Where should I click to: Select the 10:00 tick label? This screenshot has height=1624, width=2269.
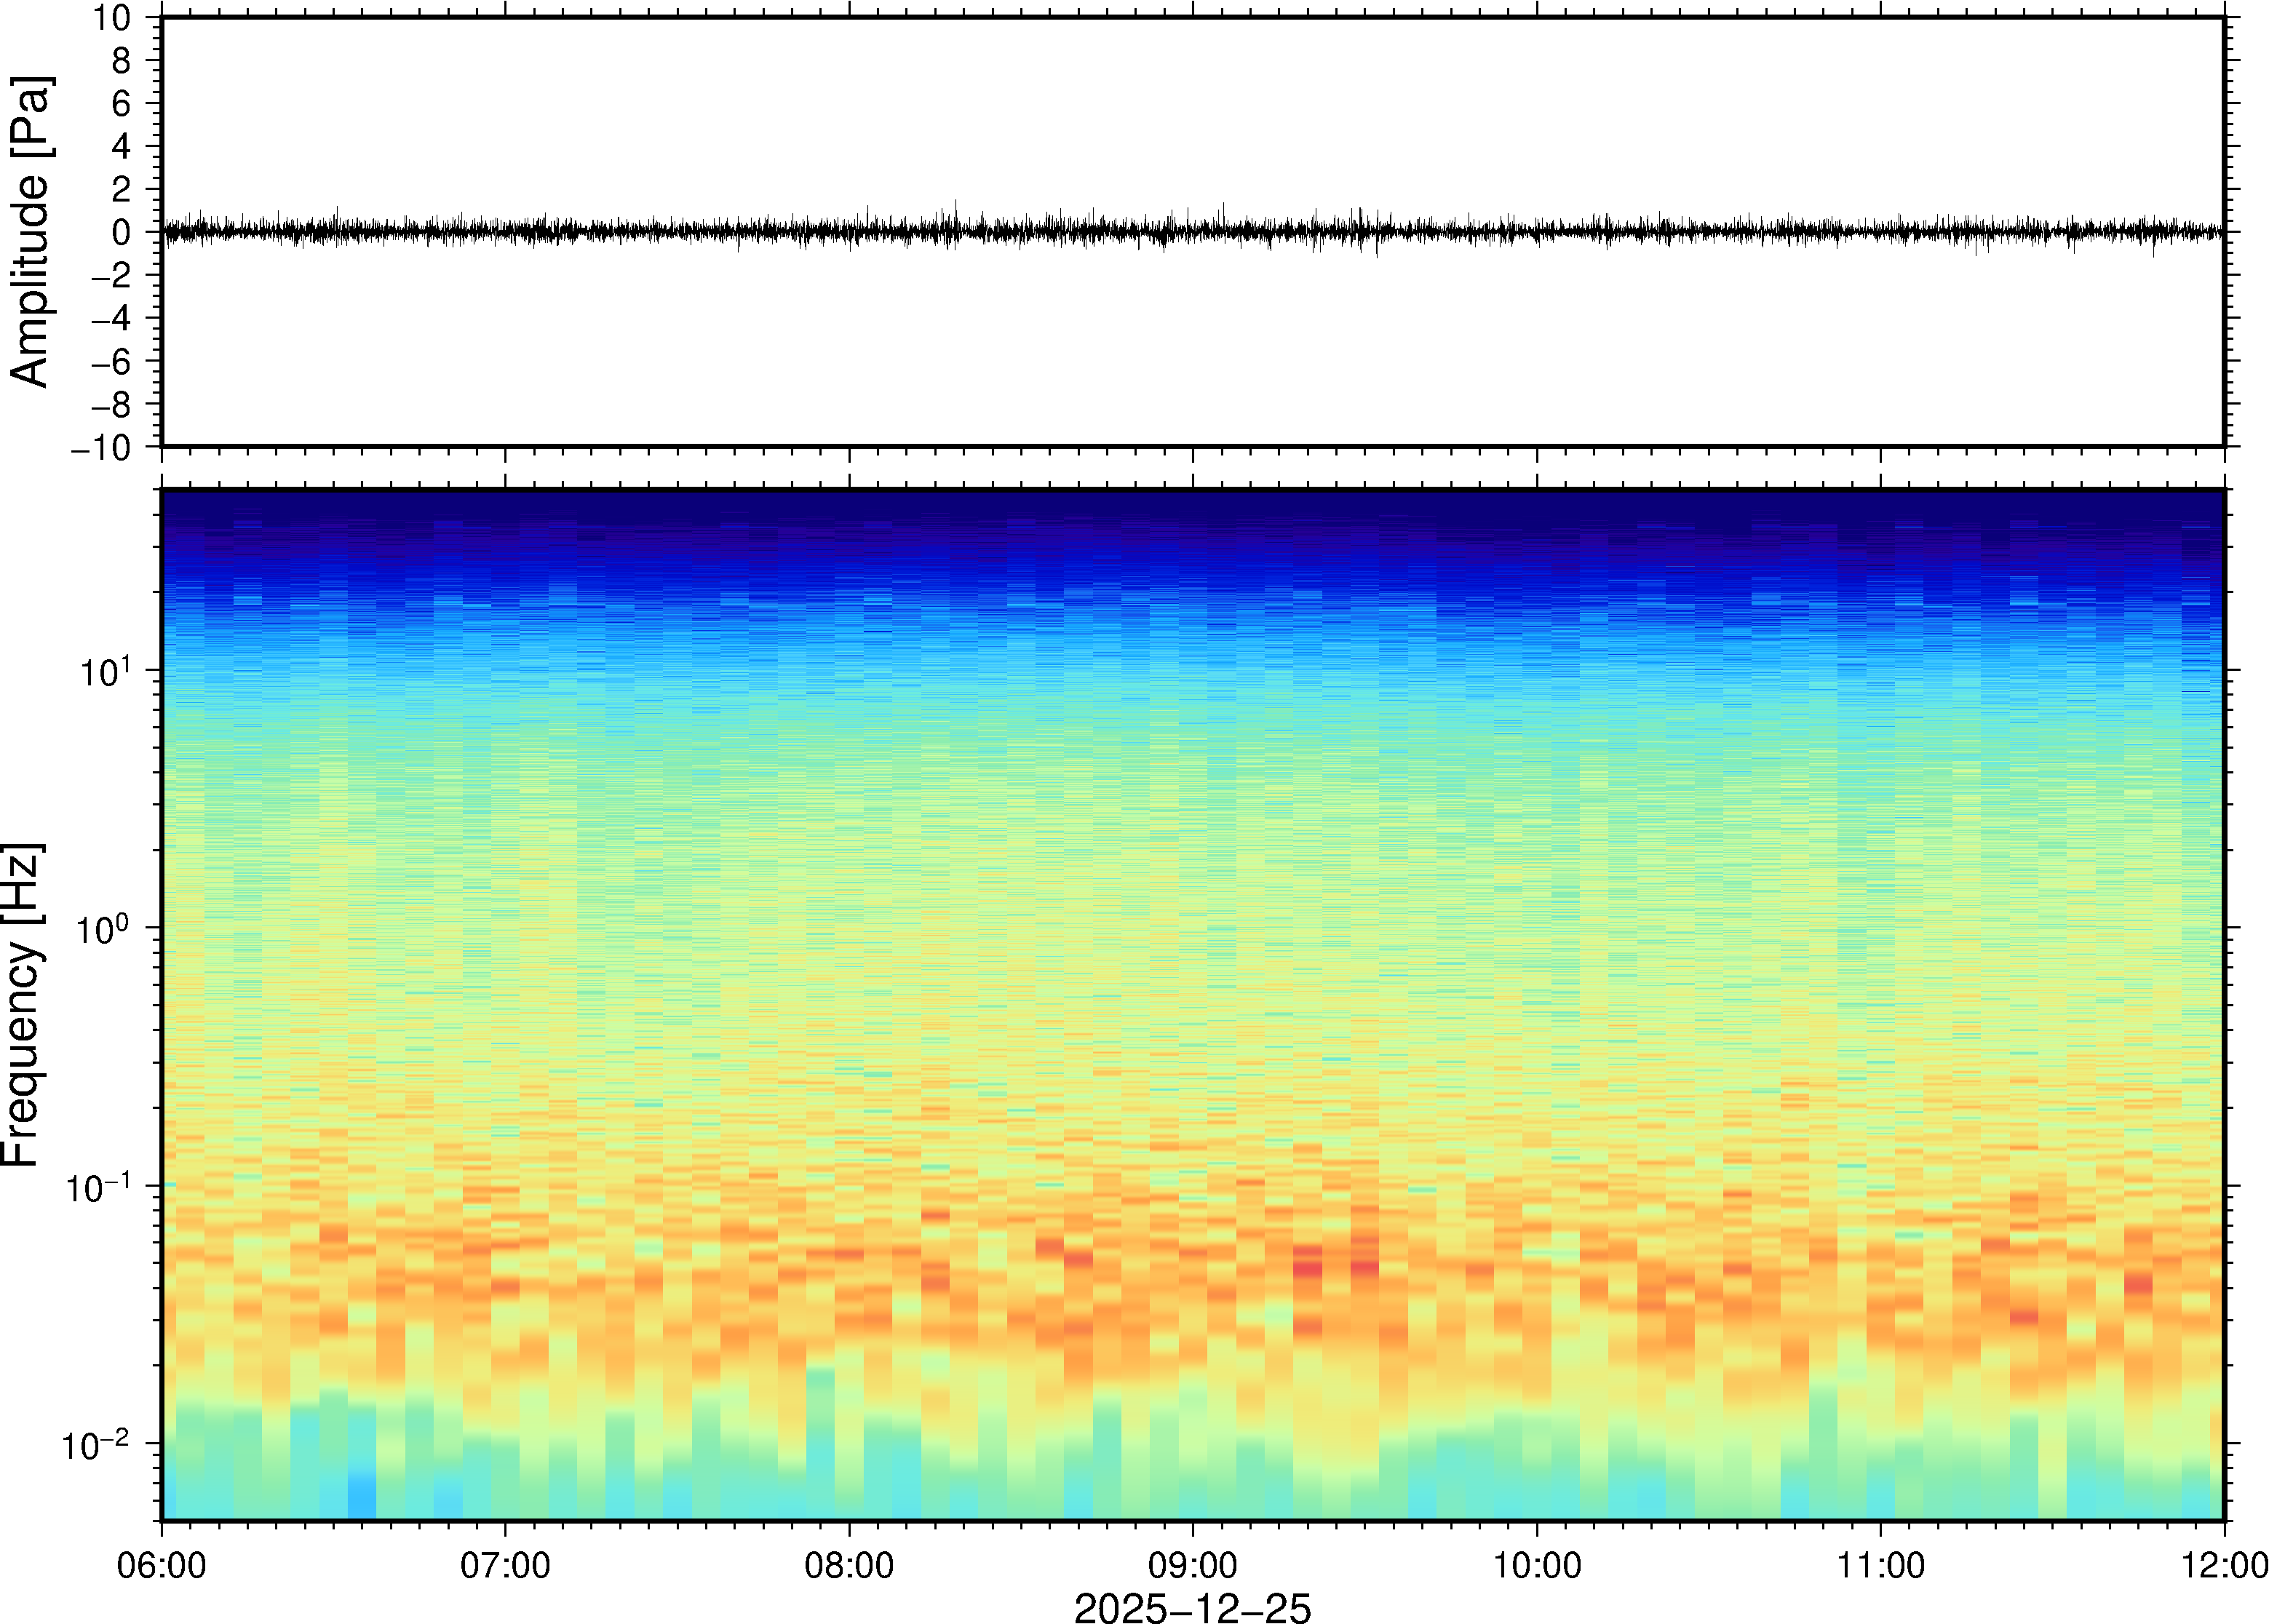tap(1537, 1565)
